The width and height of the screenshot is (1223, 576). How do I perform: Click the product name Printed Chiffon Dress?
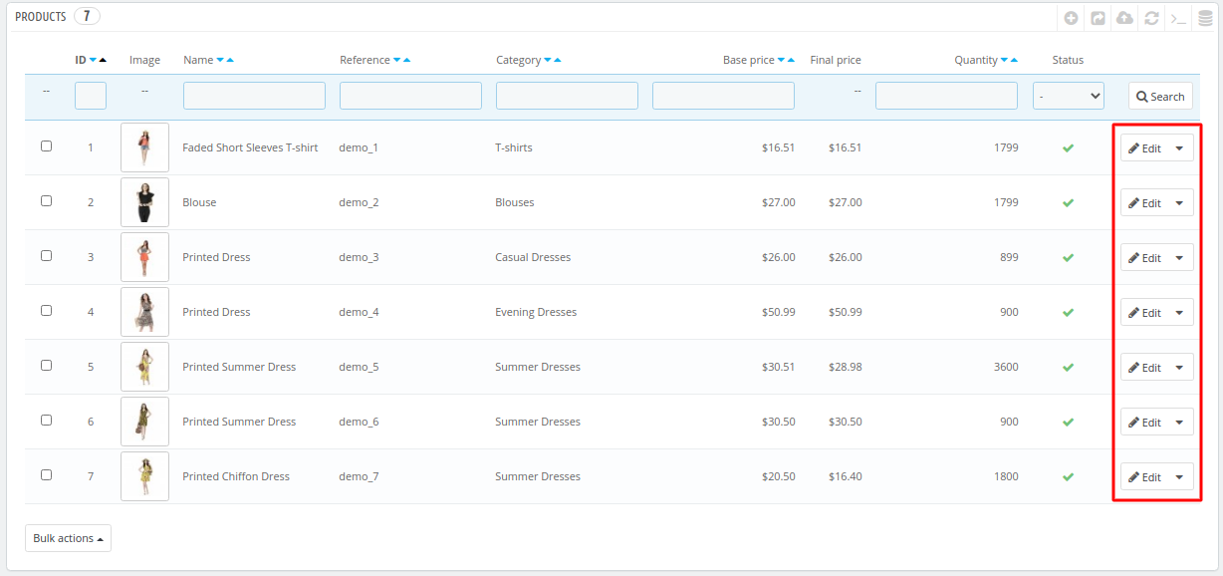tap(236, 476)
